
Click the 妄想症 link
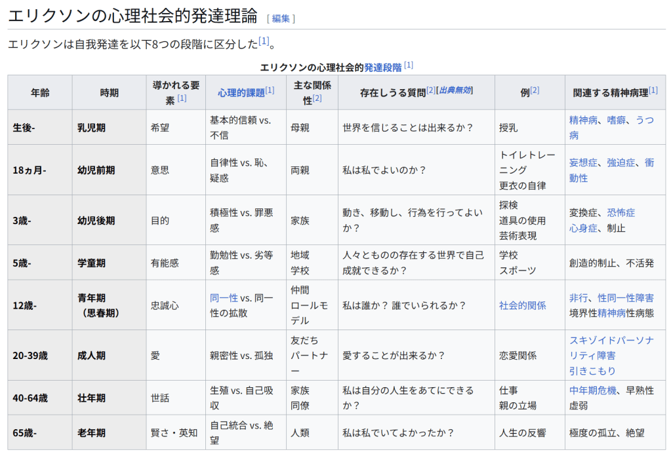coord(583,162)
